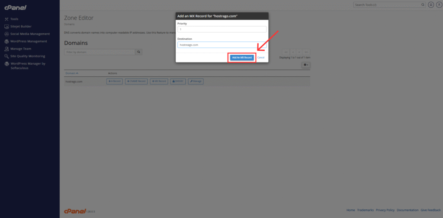Focus the Search Tools field

(x=387, y=5)
